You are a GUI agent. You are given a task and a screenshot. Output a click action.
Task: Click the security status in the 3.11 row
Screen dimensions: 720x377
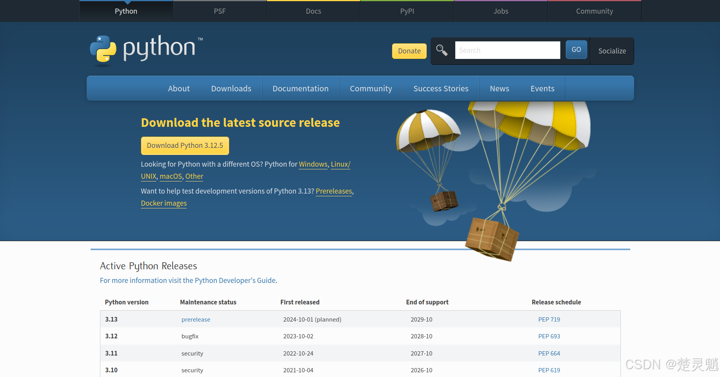click(x=192, y=354)
